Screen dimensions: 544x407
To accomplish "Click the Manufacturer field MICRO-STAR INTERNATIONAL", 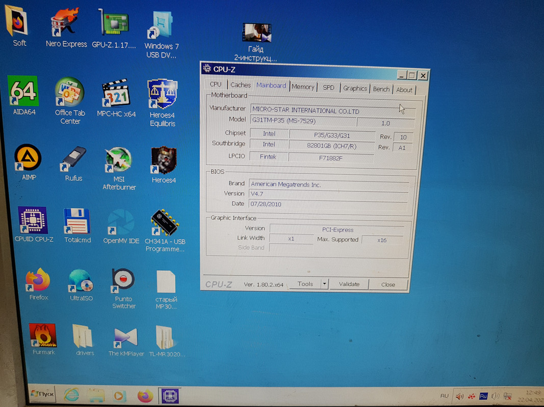I will [332, 111].
